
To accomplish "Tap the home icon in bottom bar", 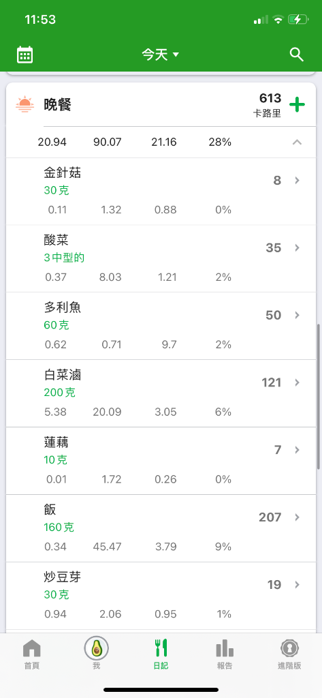I will (x=31, y=649).
